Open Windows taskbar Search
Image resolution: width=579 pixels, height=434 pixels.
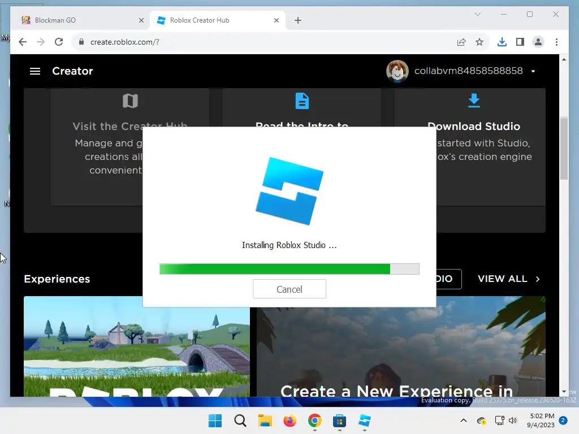tap(240, 420)
